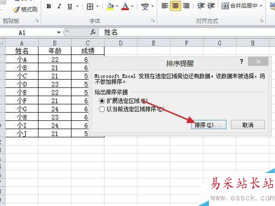Select cell 小E
This screenshot has width=275, height=206.
[21, 92]
